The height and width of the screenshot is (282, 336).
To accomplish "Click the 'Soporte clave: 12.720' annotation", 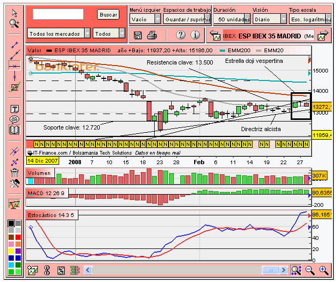I will coord(71,127).
